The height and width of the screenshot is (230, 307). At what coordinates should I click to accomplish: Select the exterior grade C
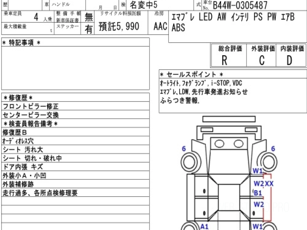click(x=261, y=61)
